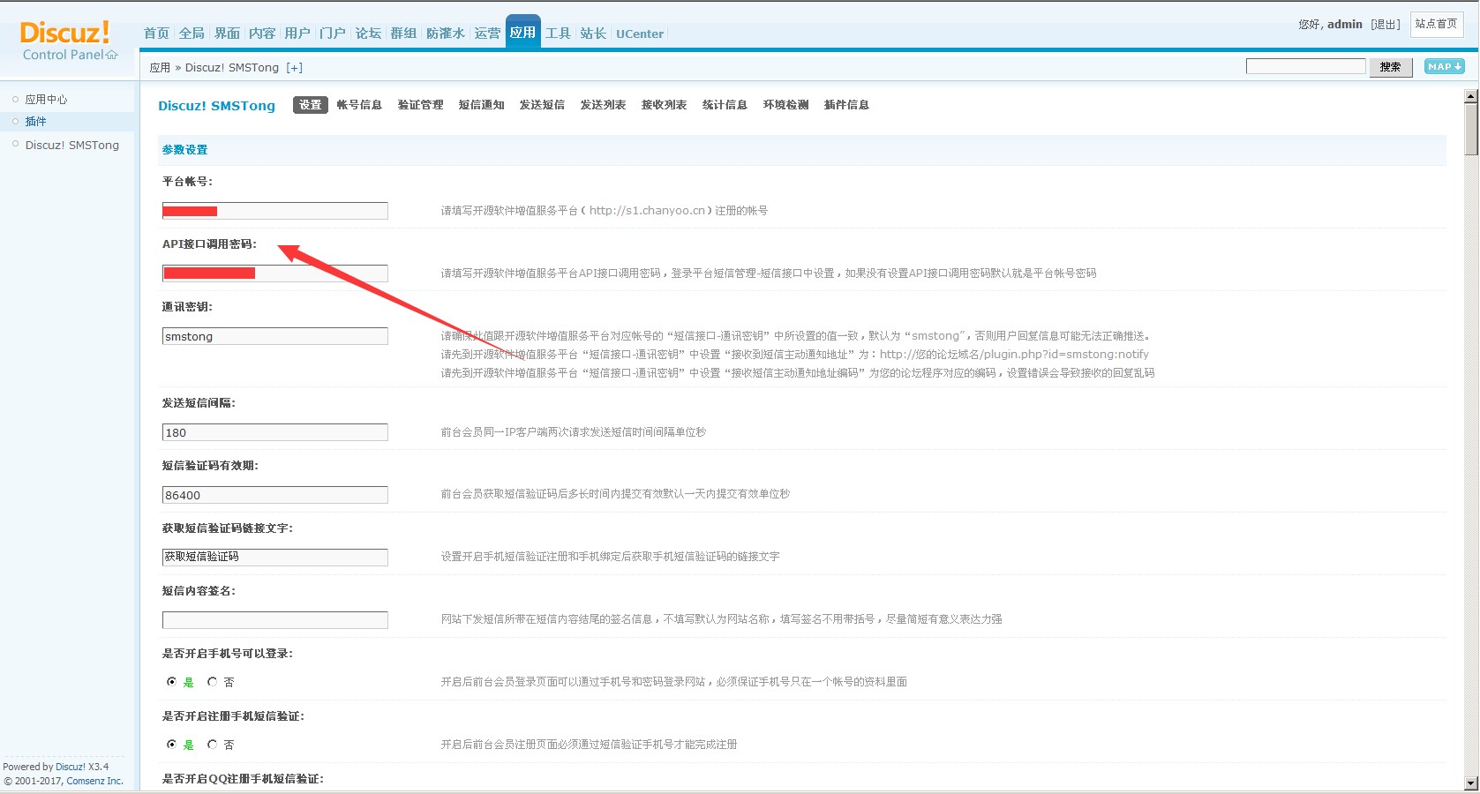Image resolution: width=1480 pixels, height=794 pixels.
Task: Open the 环境检测 tab
Action: click(x=785, y=105)
